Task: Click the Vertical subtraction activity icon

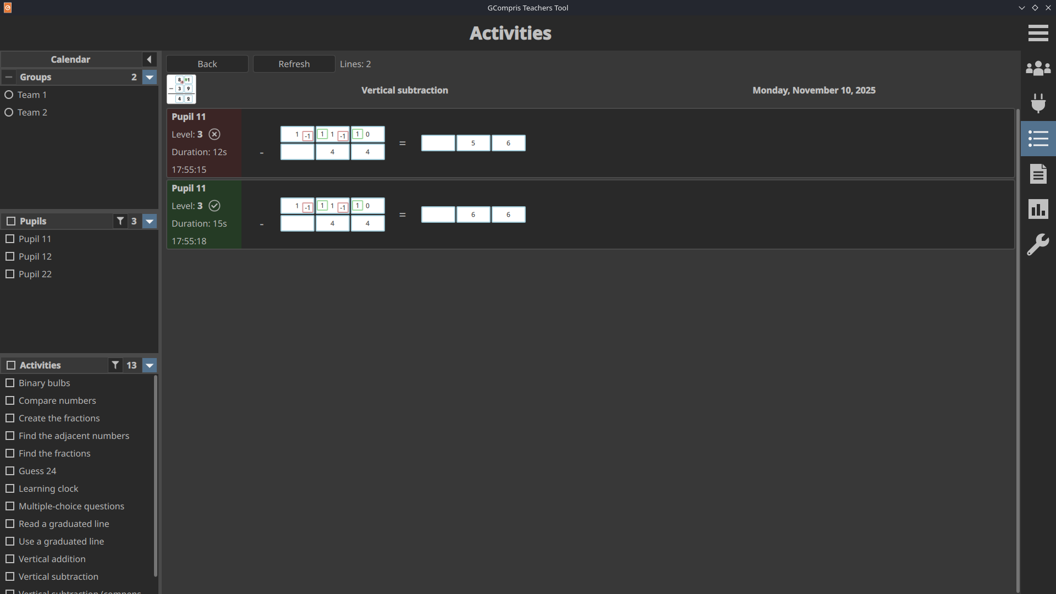Action: 182,89
